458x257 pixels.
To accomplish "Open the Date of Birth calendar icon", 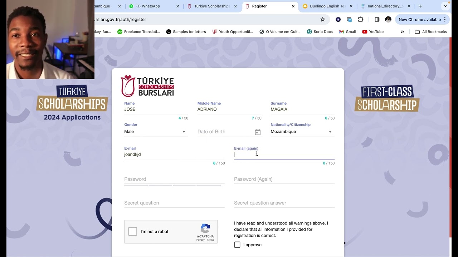I will [x=258, y=132].
